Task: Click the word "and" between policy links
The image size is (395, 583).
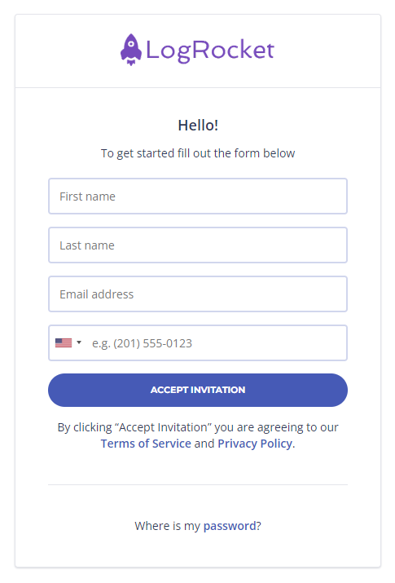Action: [x=204, y=444]
